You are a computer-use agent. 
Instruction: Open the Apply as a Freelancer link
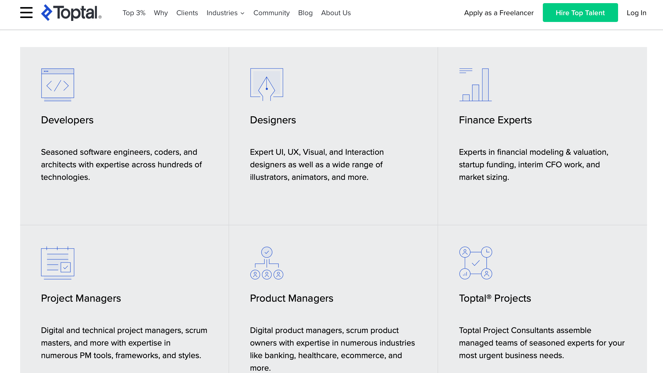499,13
